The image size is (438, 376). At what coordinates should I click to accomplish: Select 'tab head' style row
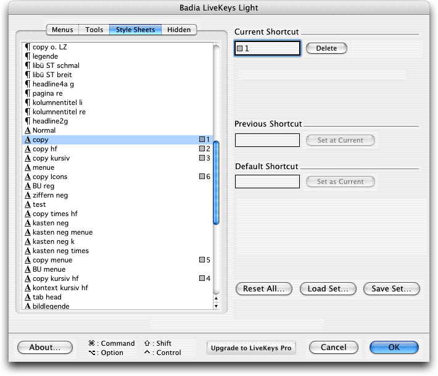coord(117,297)
